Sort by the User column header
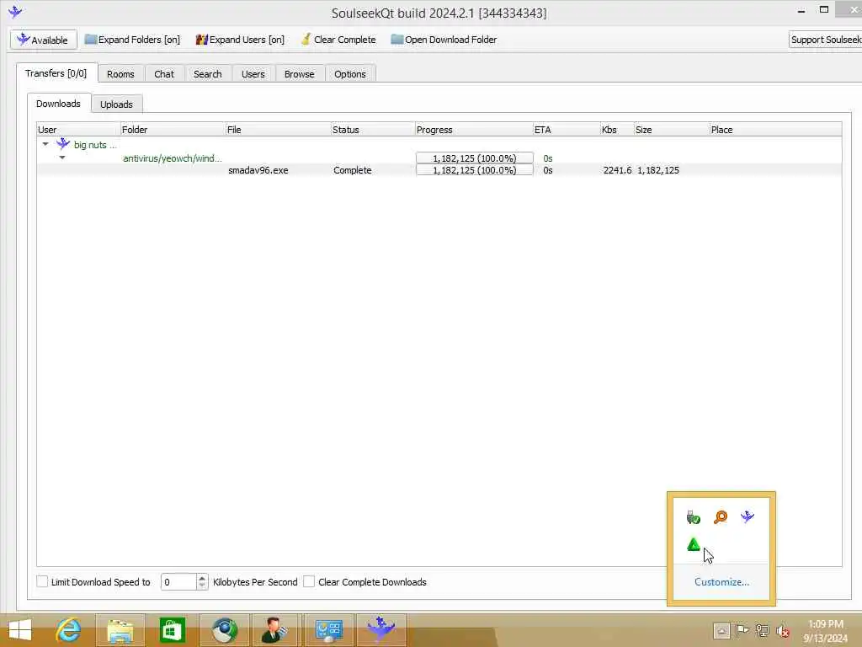 tap(78, 129)
